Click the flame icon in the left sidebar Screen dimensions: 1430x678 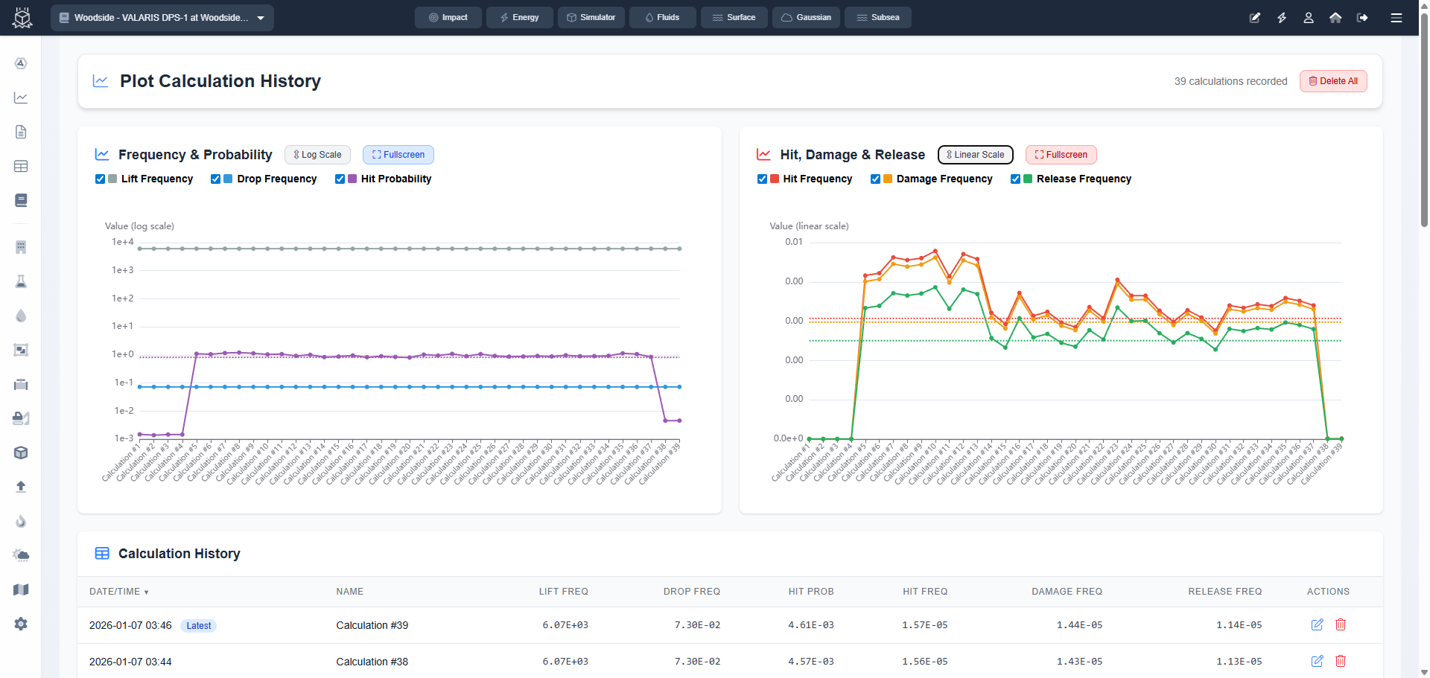pos(21,521)
